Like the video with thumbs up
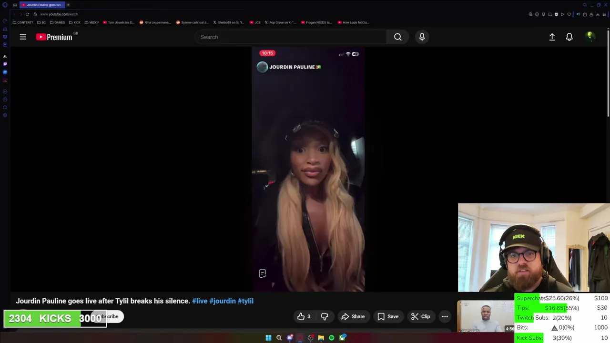The width and height of the screenshot is (610, 343). (304, 316)
